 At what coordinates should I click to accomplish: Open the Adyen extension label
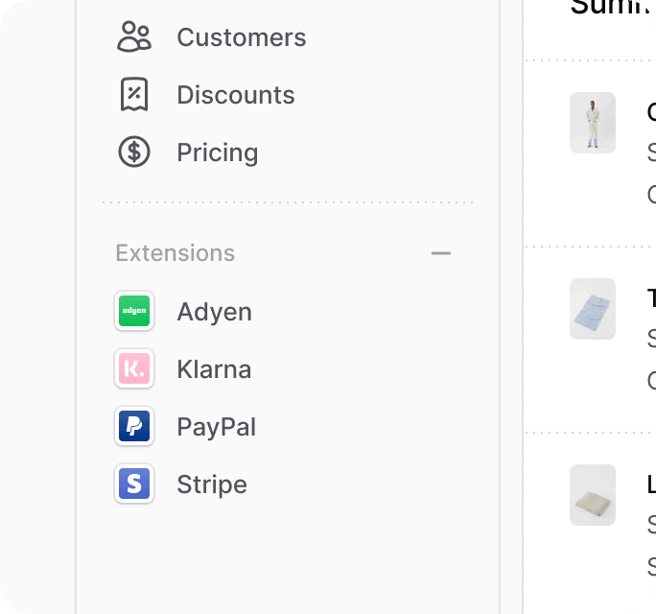click(x=214, y=312)
